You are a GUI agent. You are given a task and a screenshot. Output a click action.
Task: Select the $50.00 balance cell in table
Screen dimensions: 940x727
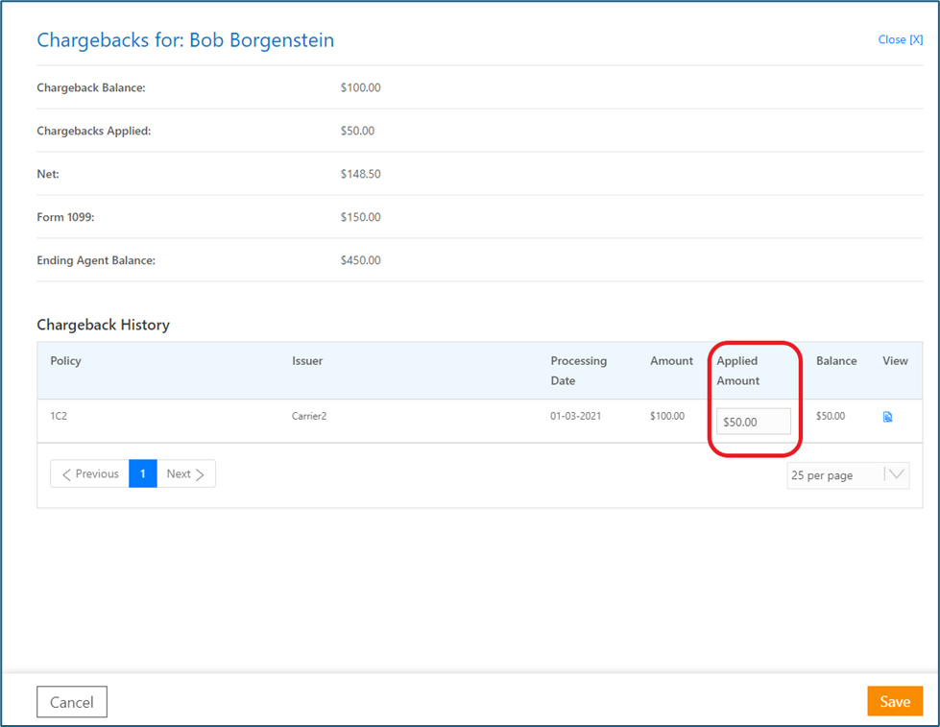tap(831, 416)
